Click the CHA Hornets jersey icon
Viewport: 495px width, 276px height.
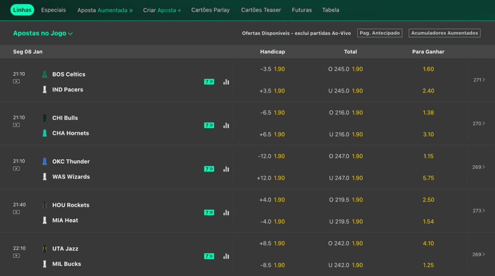(x=45, y=133)
